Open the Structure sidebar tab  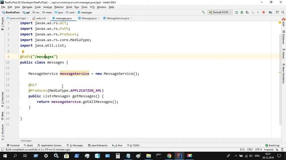coord(2,132)
